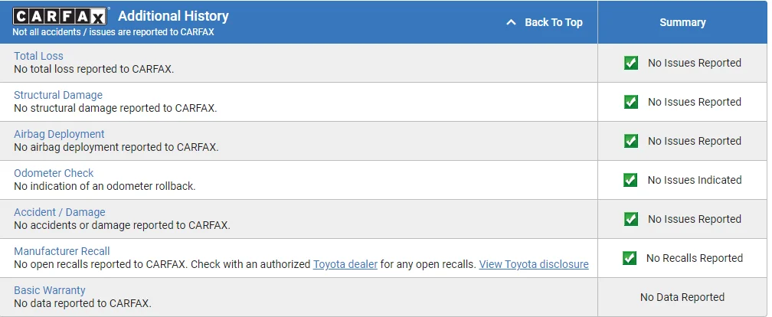The height and width of the screenshot is (317, 772).
Task: Click No Data Reported in warranty row
Action: [x=682, y=297]
